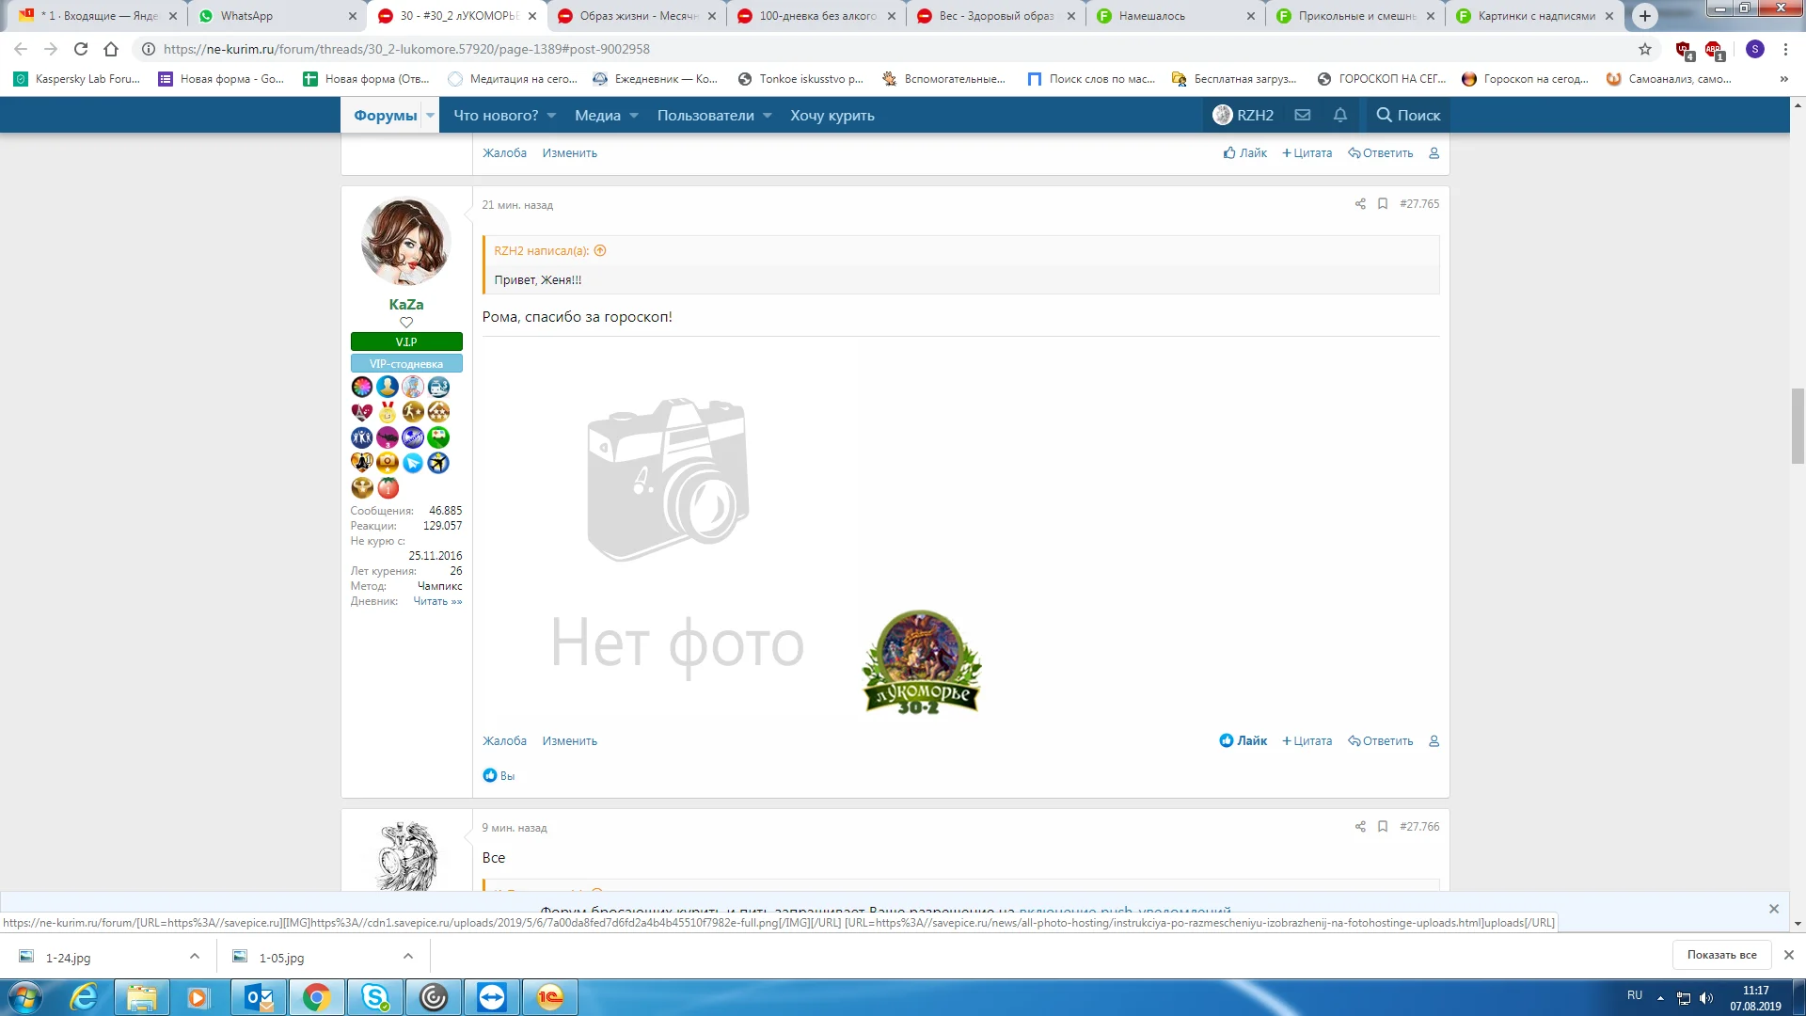The image size is (1806, 1016).
Task: Toggle the bookmark on post #27.766
Action: pos(1382,827)
